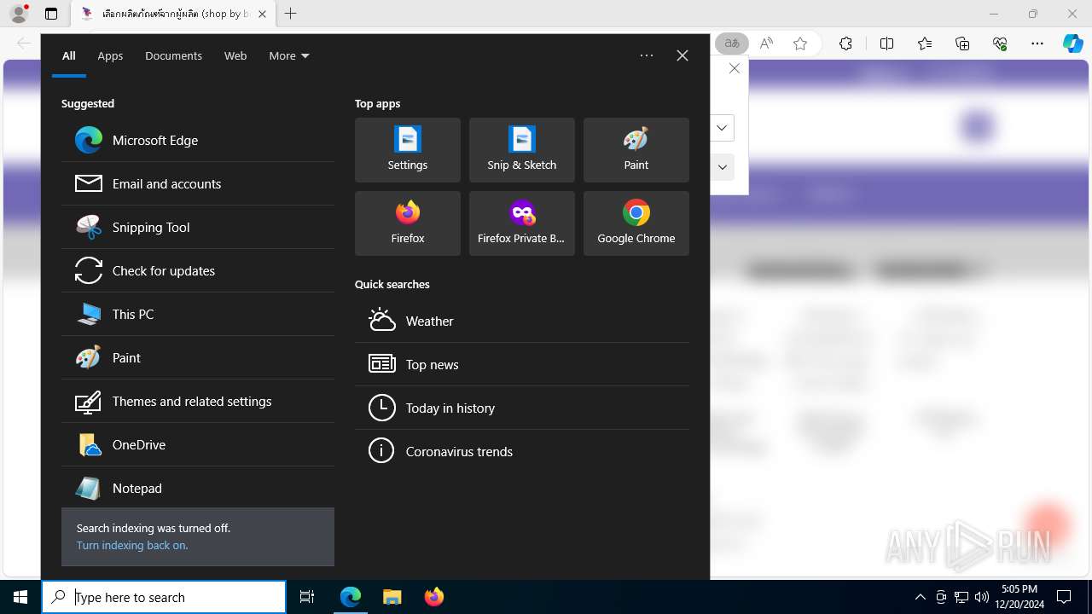Open Edge tab actions menu
The image size is (1092, 614).
pos(51,14)
